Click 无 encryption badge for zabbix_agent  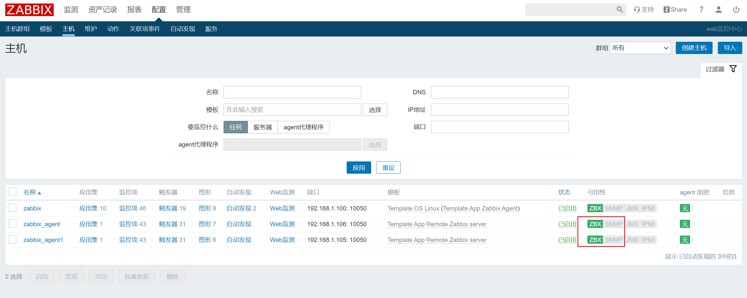click(685, 224)
